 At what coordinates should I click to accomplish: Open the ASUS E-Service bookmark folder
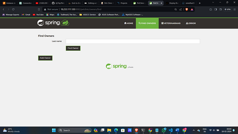pyautogui.click(x=88, y=15)
